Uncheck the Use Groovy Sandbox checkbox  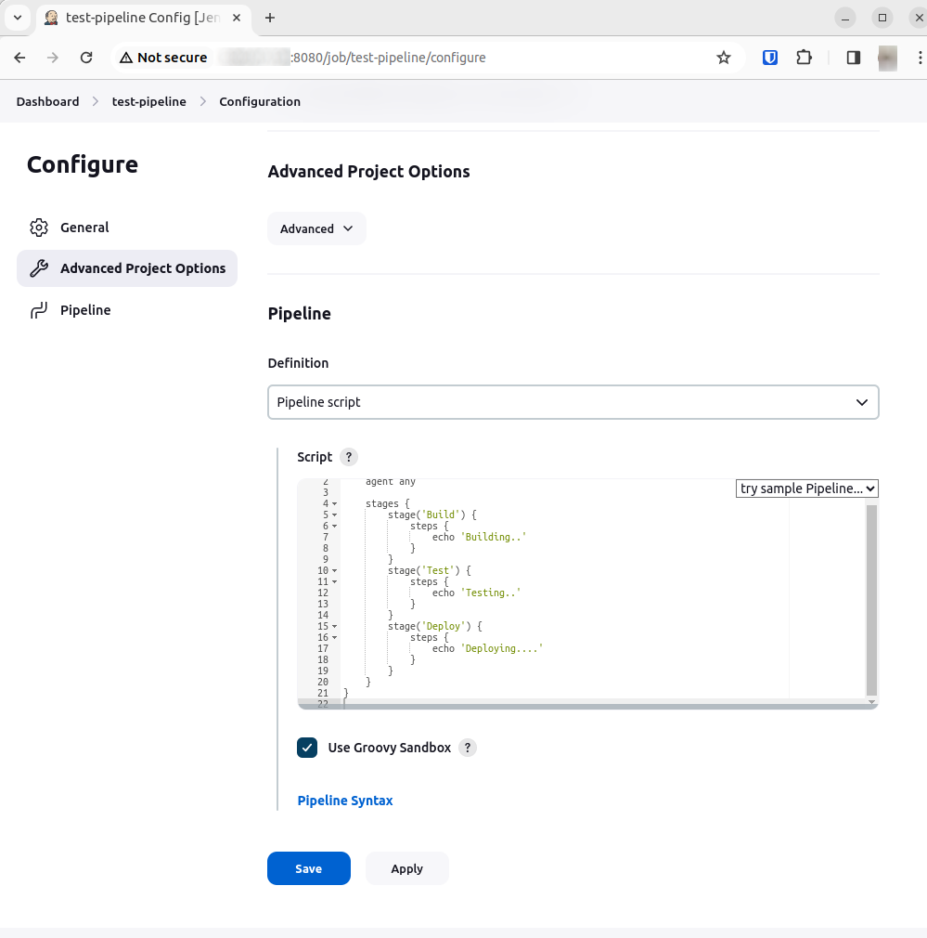click(307, 748)
